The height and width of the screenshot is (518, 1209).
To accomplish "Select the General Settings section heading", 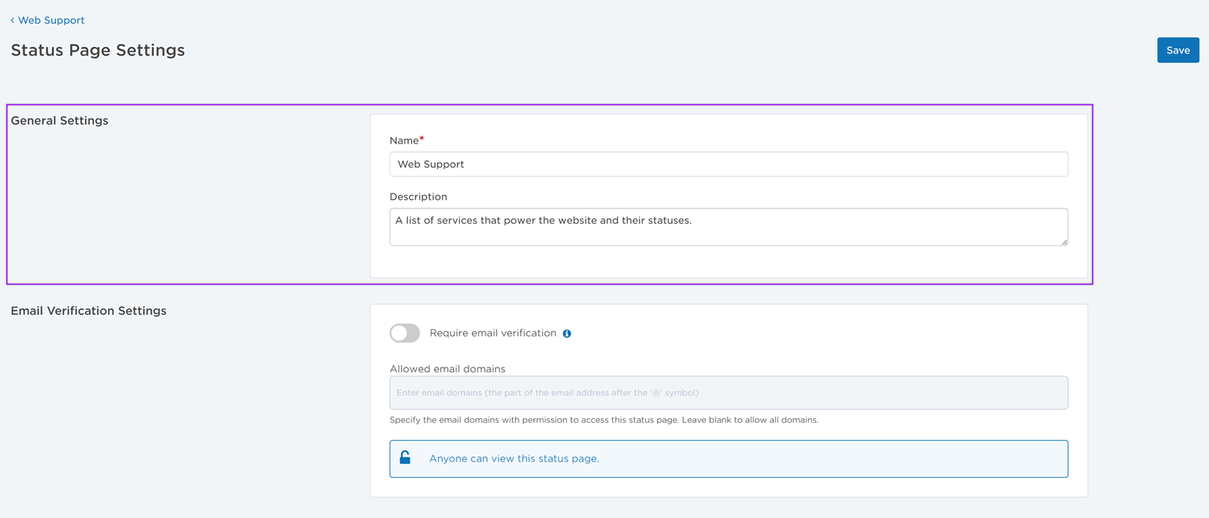I will (60, 121).
